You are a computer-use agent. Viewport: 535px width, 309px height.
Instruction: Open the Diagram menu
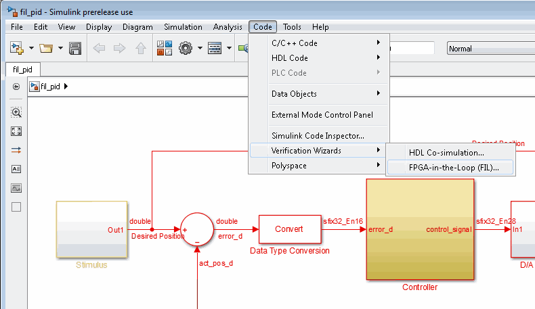[x=137, y=27]
